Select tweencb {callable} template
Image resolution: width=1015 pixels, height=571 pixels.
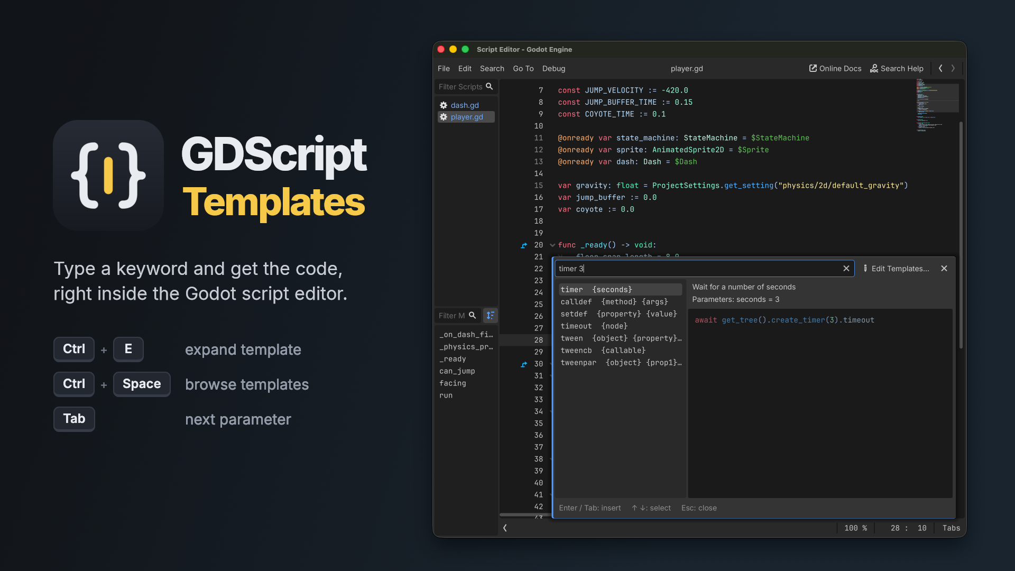coord(621,351)
